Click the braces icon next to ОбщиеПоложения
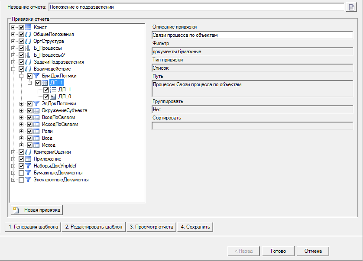This screenshot has height=261, width=363. coord(28,34)
